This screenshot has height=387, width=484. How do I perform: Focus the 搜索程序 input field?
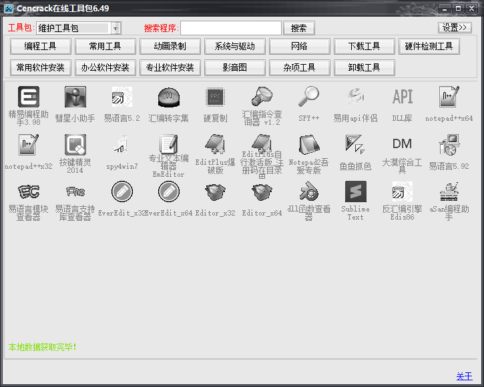[x=231, y=28]
